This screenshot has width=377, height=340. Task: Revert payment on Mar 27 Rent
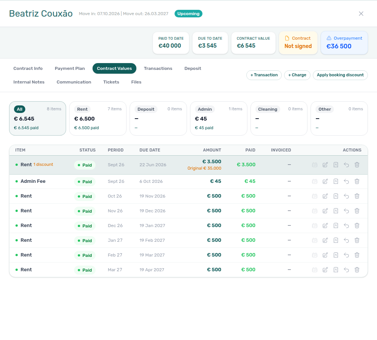click(x=346, y=270)
